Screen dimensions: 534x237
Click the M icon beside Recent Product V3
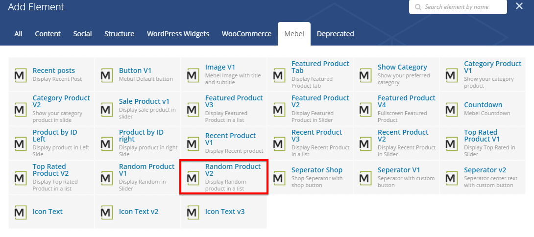279,143
